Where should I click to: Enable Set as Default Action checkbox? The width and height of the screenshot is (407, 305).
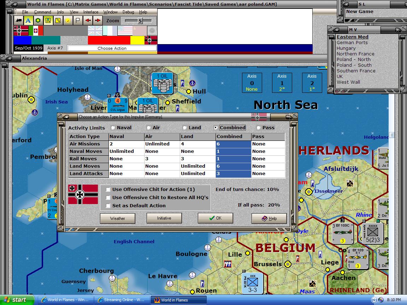point(108,206)
